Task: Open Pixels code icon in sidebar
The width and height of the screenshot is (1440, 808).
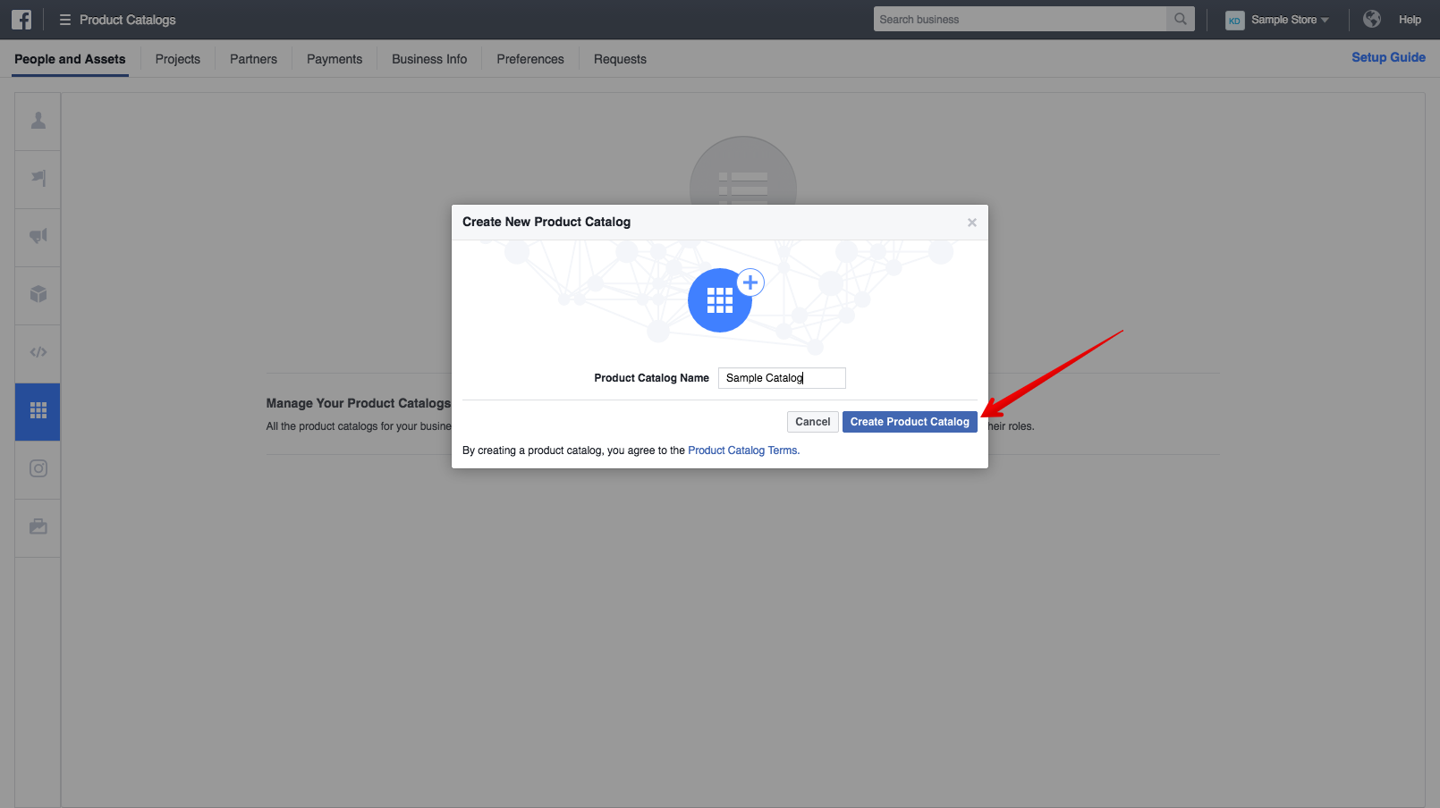Action: pyautogui.click(x=38, y=353)
